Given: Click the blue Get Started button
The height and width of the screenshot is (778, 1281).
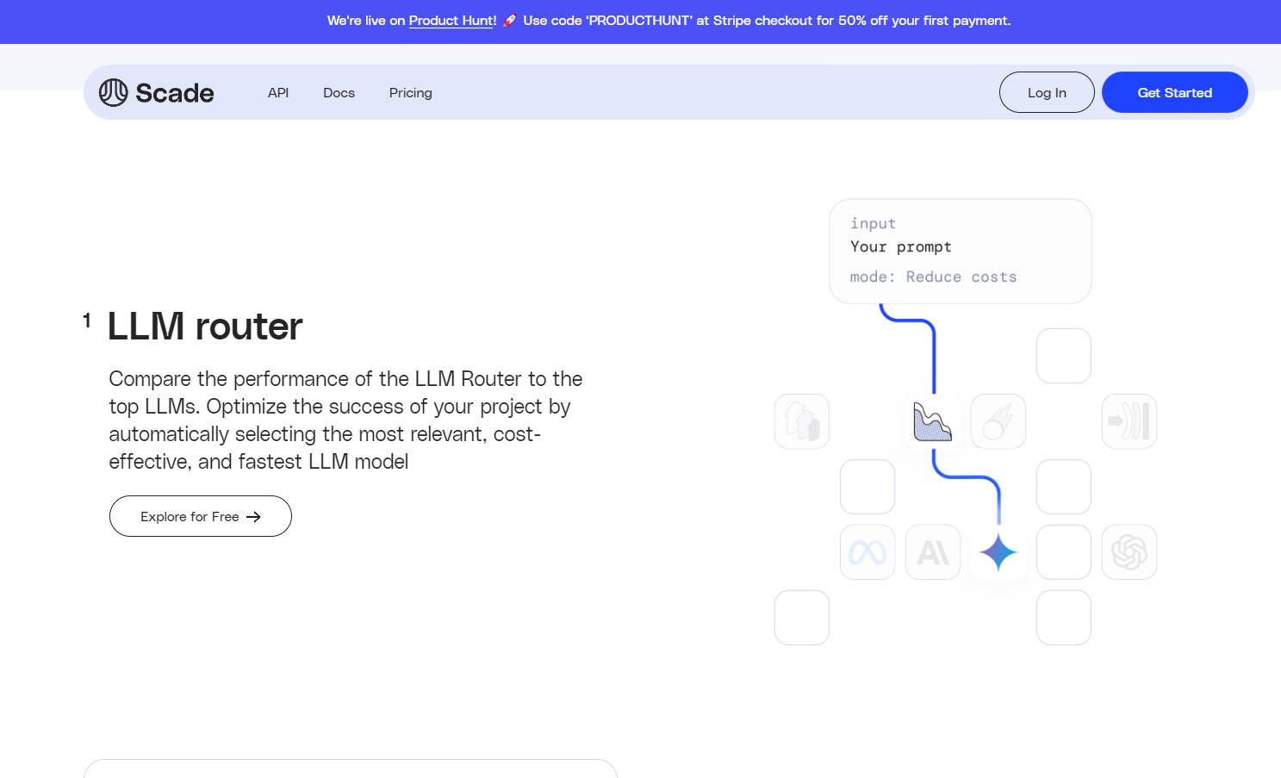Looking at the screenshot, I should (1174, 92).
